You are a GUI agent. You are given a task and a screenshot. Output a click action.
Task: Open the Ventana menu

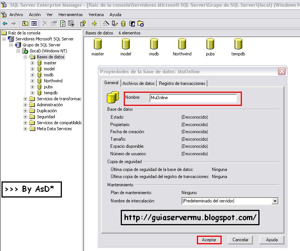(96, 15)
